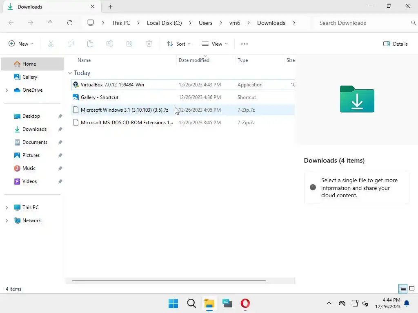Expand chevron after Downloads in address bar
The image size is (418, 313).
[294, 23]
